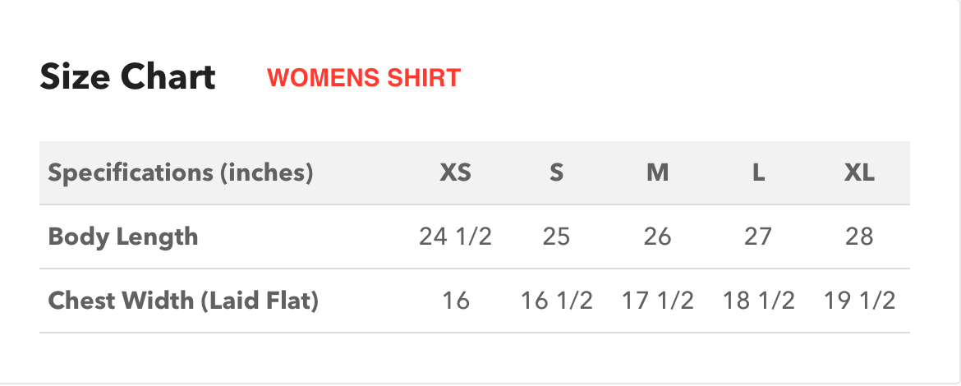Select body length value 26
Image resolution: width=961 pixels, height=386 pixels.
(657, 237)
